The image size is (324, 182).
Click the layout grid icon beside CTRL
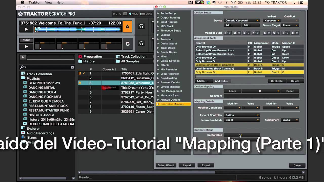coord(125,14)
